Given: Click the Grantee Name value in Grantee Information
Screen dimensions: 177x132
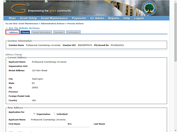Looking at the screenshot, I should pos(43,45).
